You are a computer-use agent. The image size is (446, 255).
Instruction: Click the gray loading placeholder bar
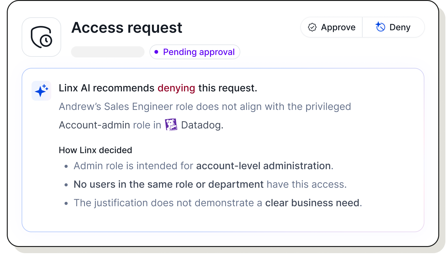[x=107, y=52]
